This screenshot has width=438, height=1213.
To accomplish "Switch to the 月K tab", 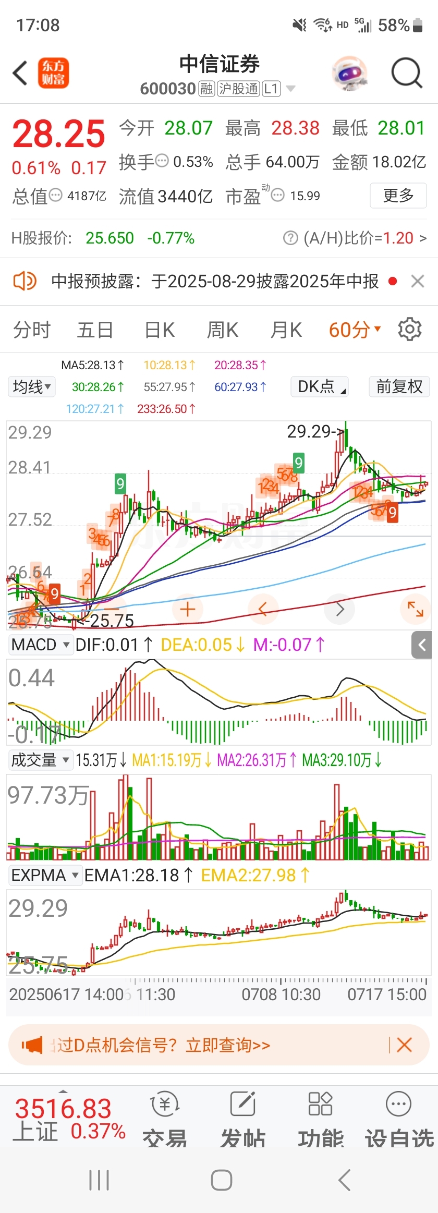I will pos(286,330).
